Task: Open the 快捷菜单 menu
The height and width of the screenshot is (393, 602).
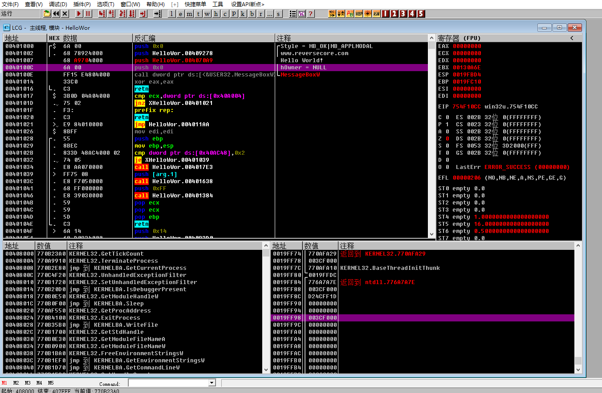Action: pyautogui.click(x=195, y=4)
